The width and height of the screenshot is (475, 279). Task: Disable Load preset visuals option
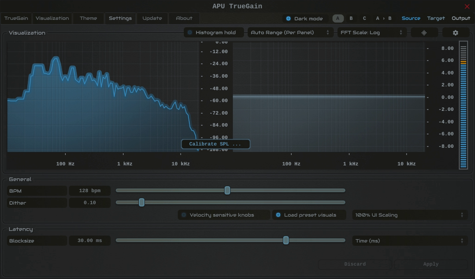coord(309,215)
